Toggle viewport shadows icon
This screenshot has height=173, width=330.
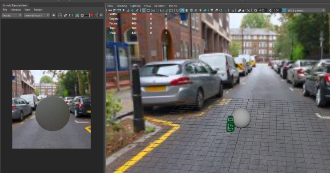point(205,10)
